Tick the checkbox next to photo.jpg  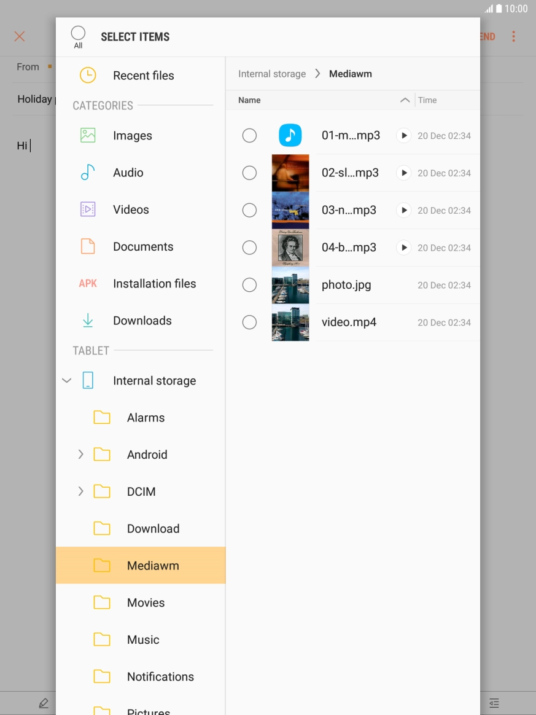(x=249, y=284)
